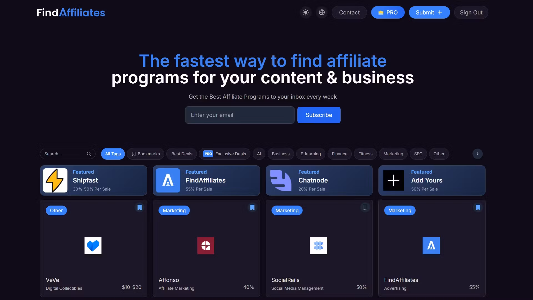Click Digital Collectibles description
Viewport: 533px width, 300px height.
coord(64,288)
